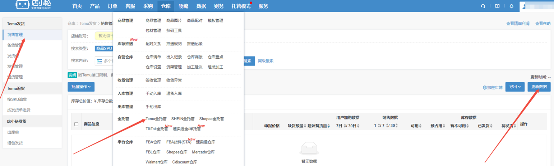The height and width of the screenshot is (166, 554).
Task: Select the 商品SPU search type
Action: [x=104, y=49]
